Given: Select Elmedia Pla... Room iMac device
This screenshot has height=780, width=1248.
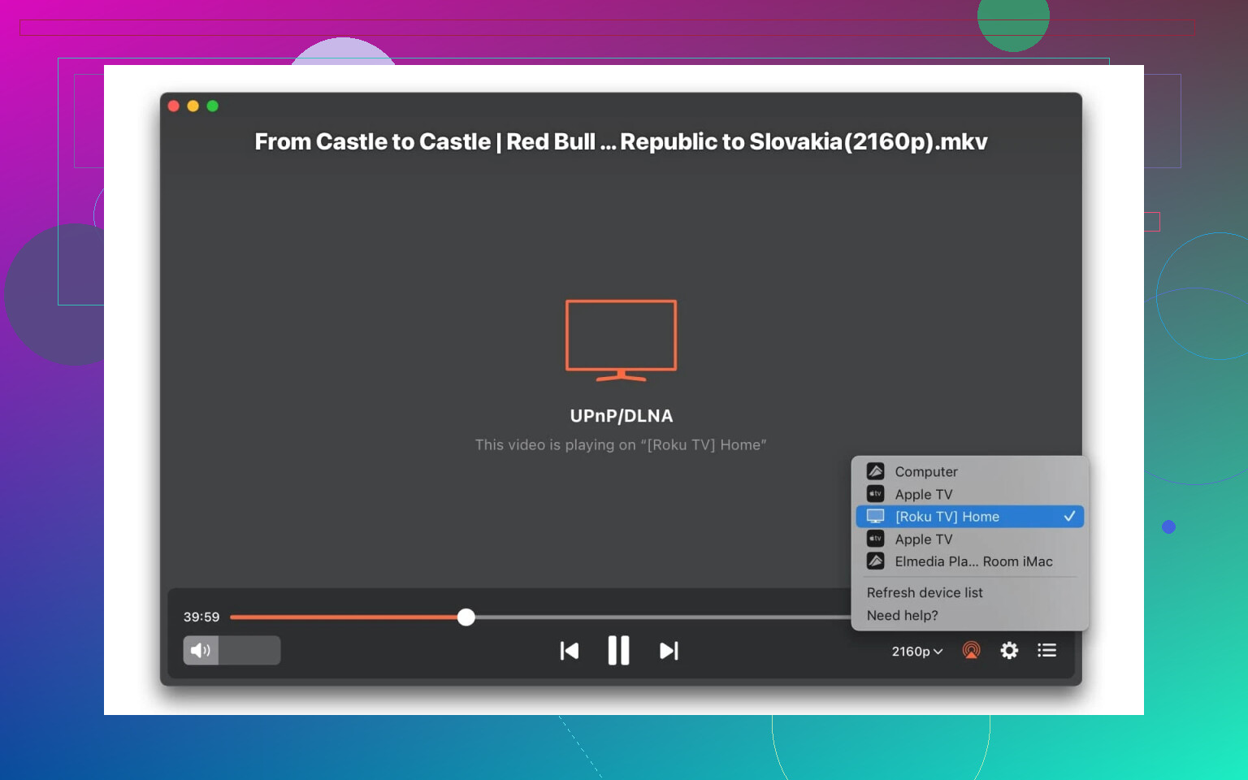Looking at the screenshot, I should click(x=969, y=561).
